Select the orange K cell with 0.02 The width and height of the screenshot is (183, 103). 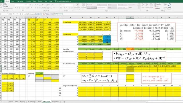point(130,49)
